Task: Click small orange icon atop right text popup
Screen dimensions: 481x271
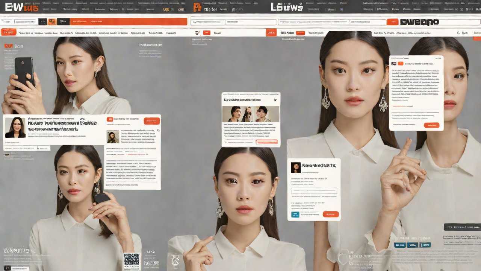Action: 400,64
